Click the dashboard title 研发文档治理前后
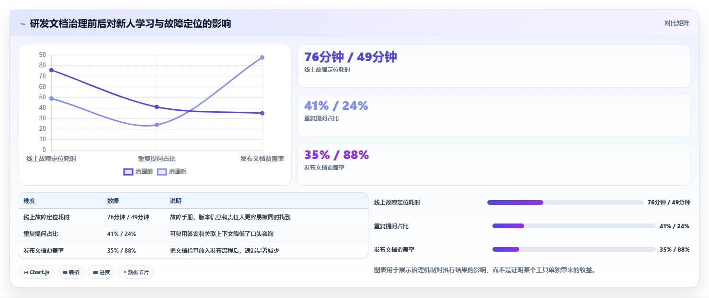 (130, 23)
